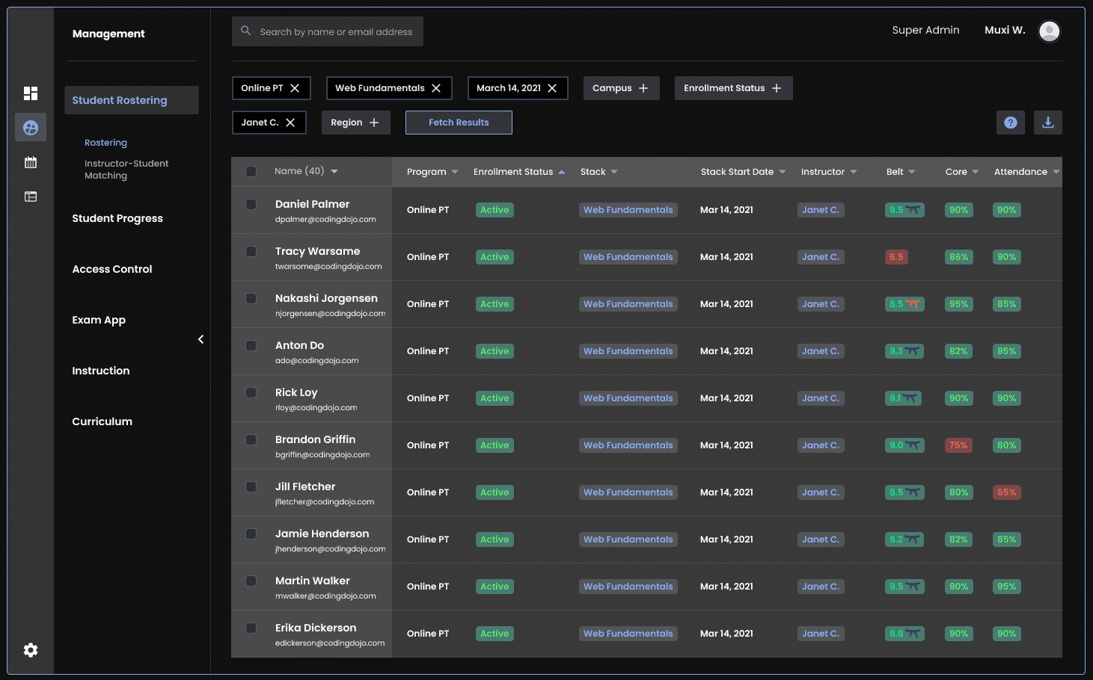Toggle the select-all checkbox in header
1093x680 pixels.
point(251,171)
